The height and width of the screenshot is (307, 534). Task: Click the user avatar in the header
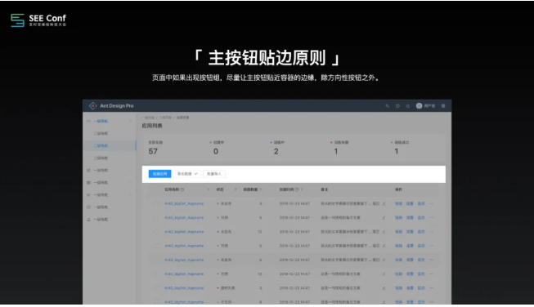420,105
